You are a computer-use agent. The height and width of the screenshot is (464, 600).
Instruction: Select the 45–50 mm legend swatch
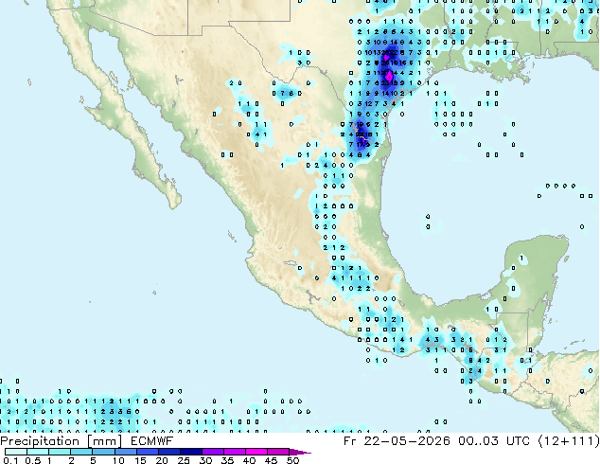(x=278, y=452)
